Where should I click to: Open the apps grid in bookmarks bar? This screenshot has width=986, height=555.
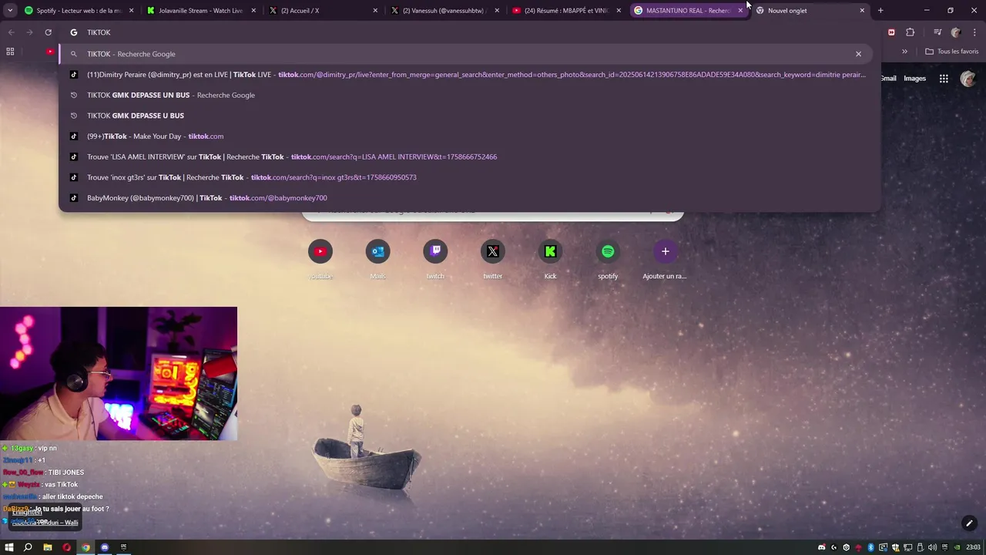tap(10, 52)
